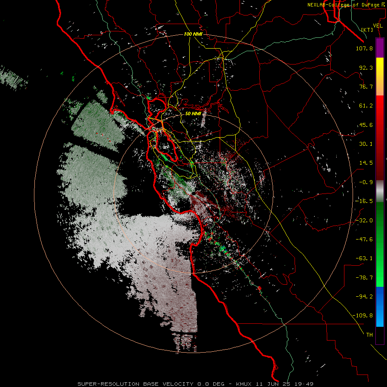Select the 45.6 scale value
This screenshot has width=387, height=387.
click(366, 125)
